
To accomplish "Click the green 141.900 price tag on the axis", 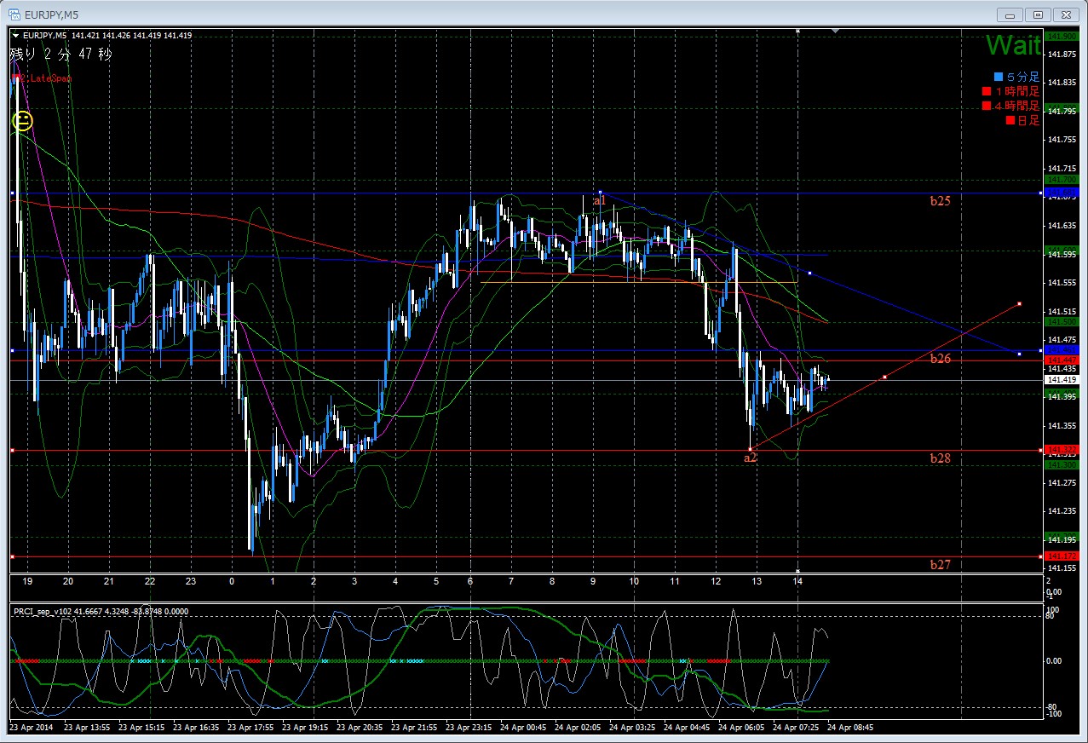I will pos(1062,36).
